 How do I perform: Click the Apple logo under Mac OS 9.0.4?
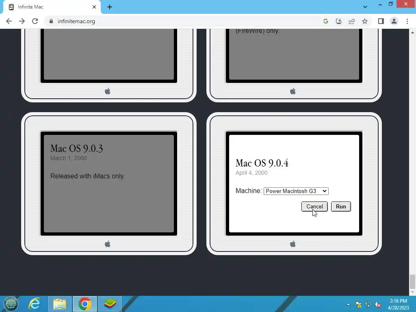pyautogui.click(x=292, y=244)
